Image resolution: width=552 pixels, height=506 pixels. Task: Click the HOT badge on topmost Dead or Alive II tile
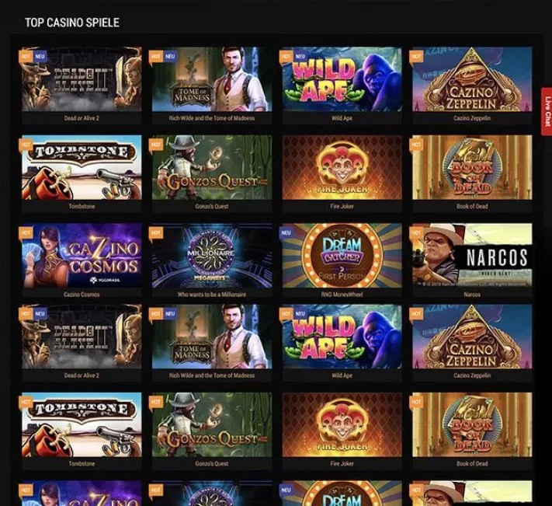(26, 57)
